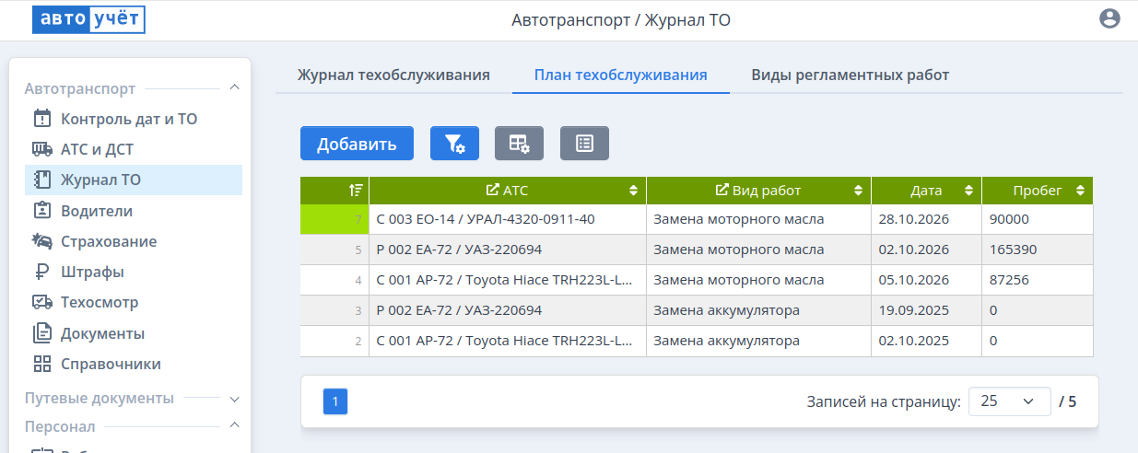The height and width of the screenshot is (453, 1138).
Task: Click the notebook icon beside Журнал ТО
Action: (x=42, y=180)
